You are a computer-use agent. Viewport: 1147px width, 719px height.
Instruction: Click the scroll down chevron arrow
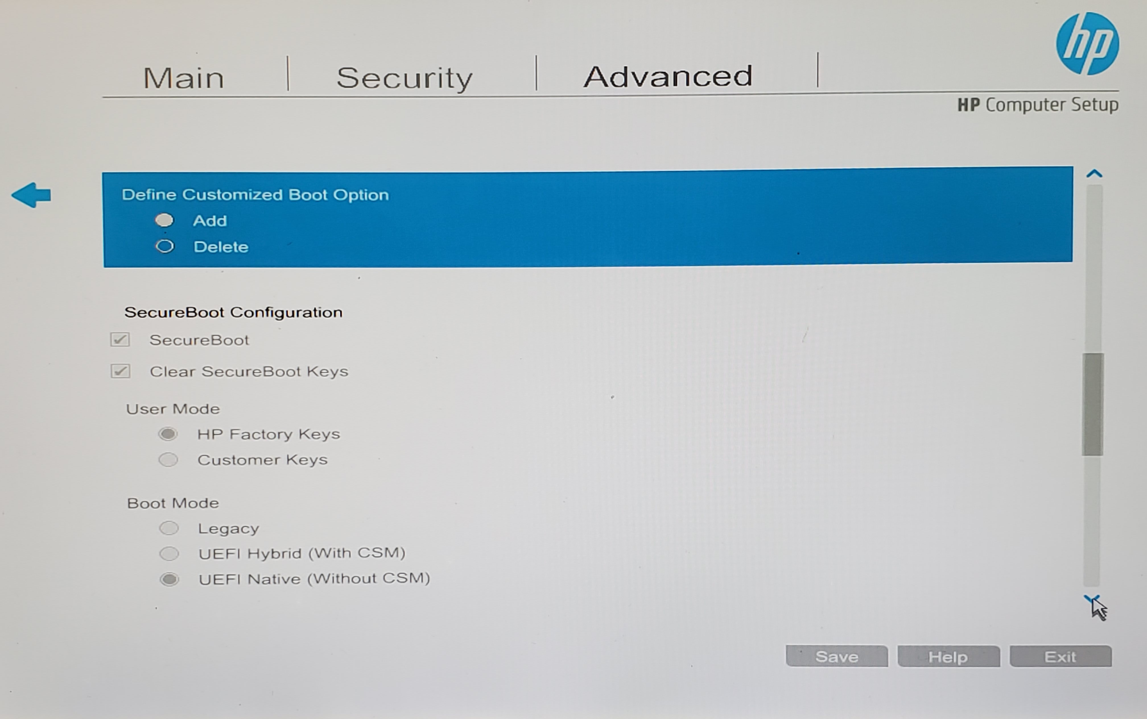click(x=1092, y=599)
